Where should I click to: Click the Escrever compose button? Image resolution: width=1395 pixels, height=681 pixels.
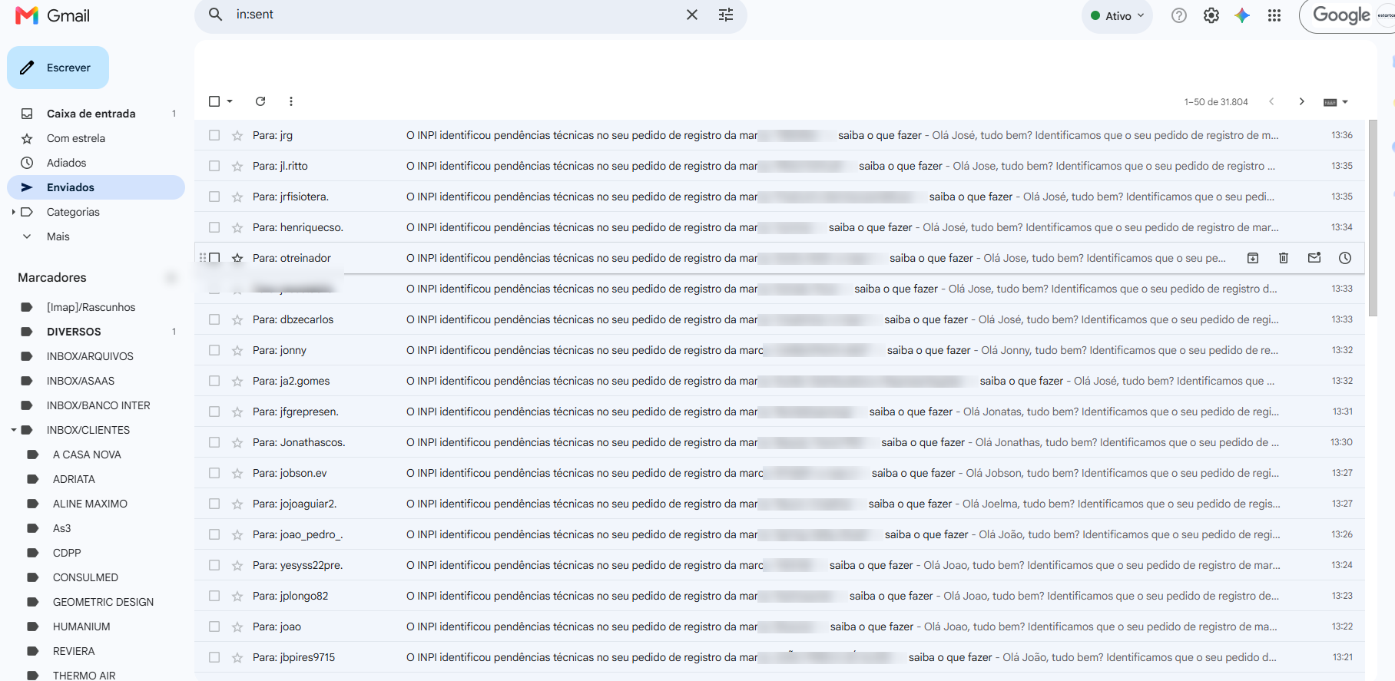click(58, 68)
